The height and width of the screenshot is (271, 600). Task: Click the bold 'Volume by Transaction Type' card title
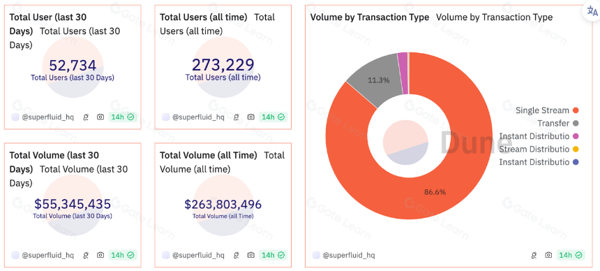tap(370, 17)
